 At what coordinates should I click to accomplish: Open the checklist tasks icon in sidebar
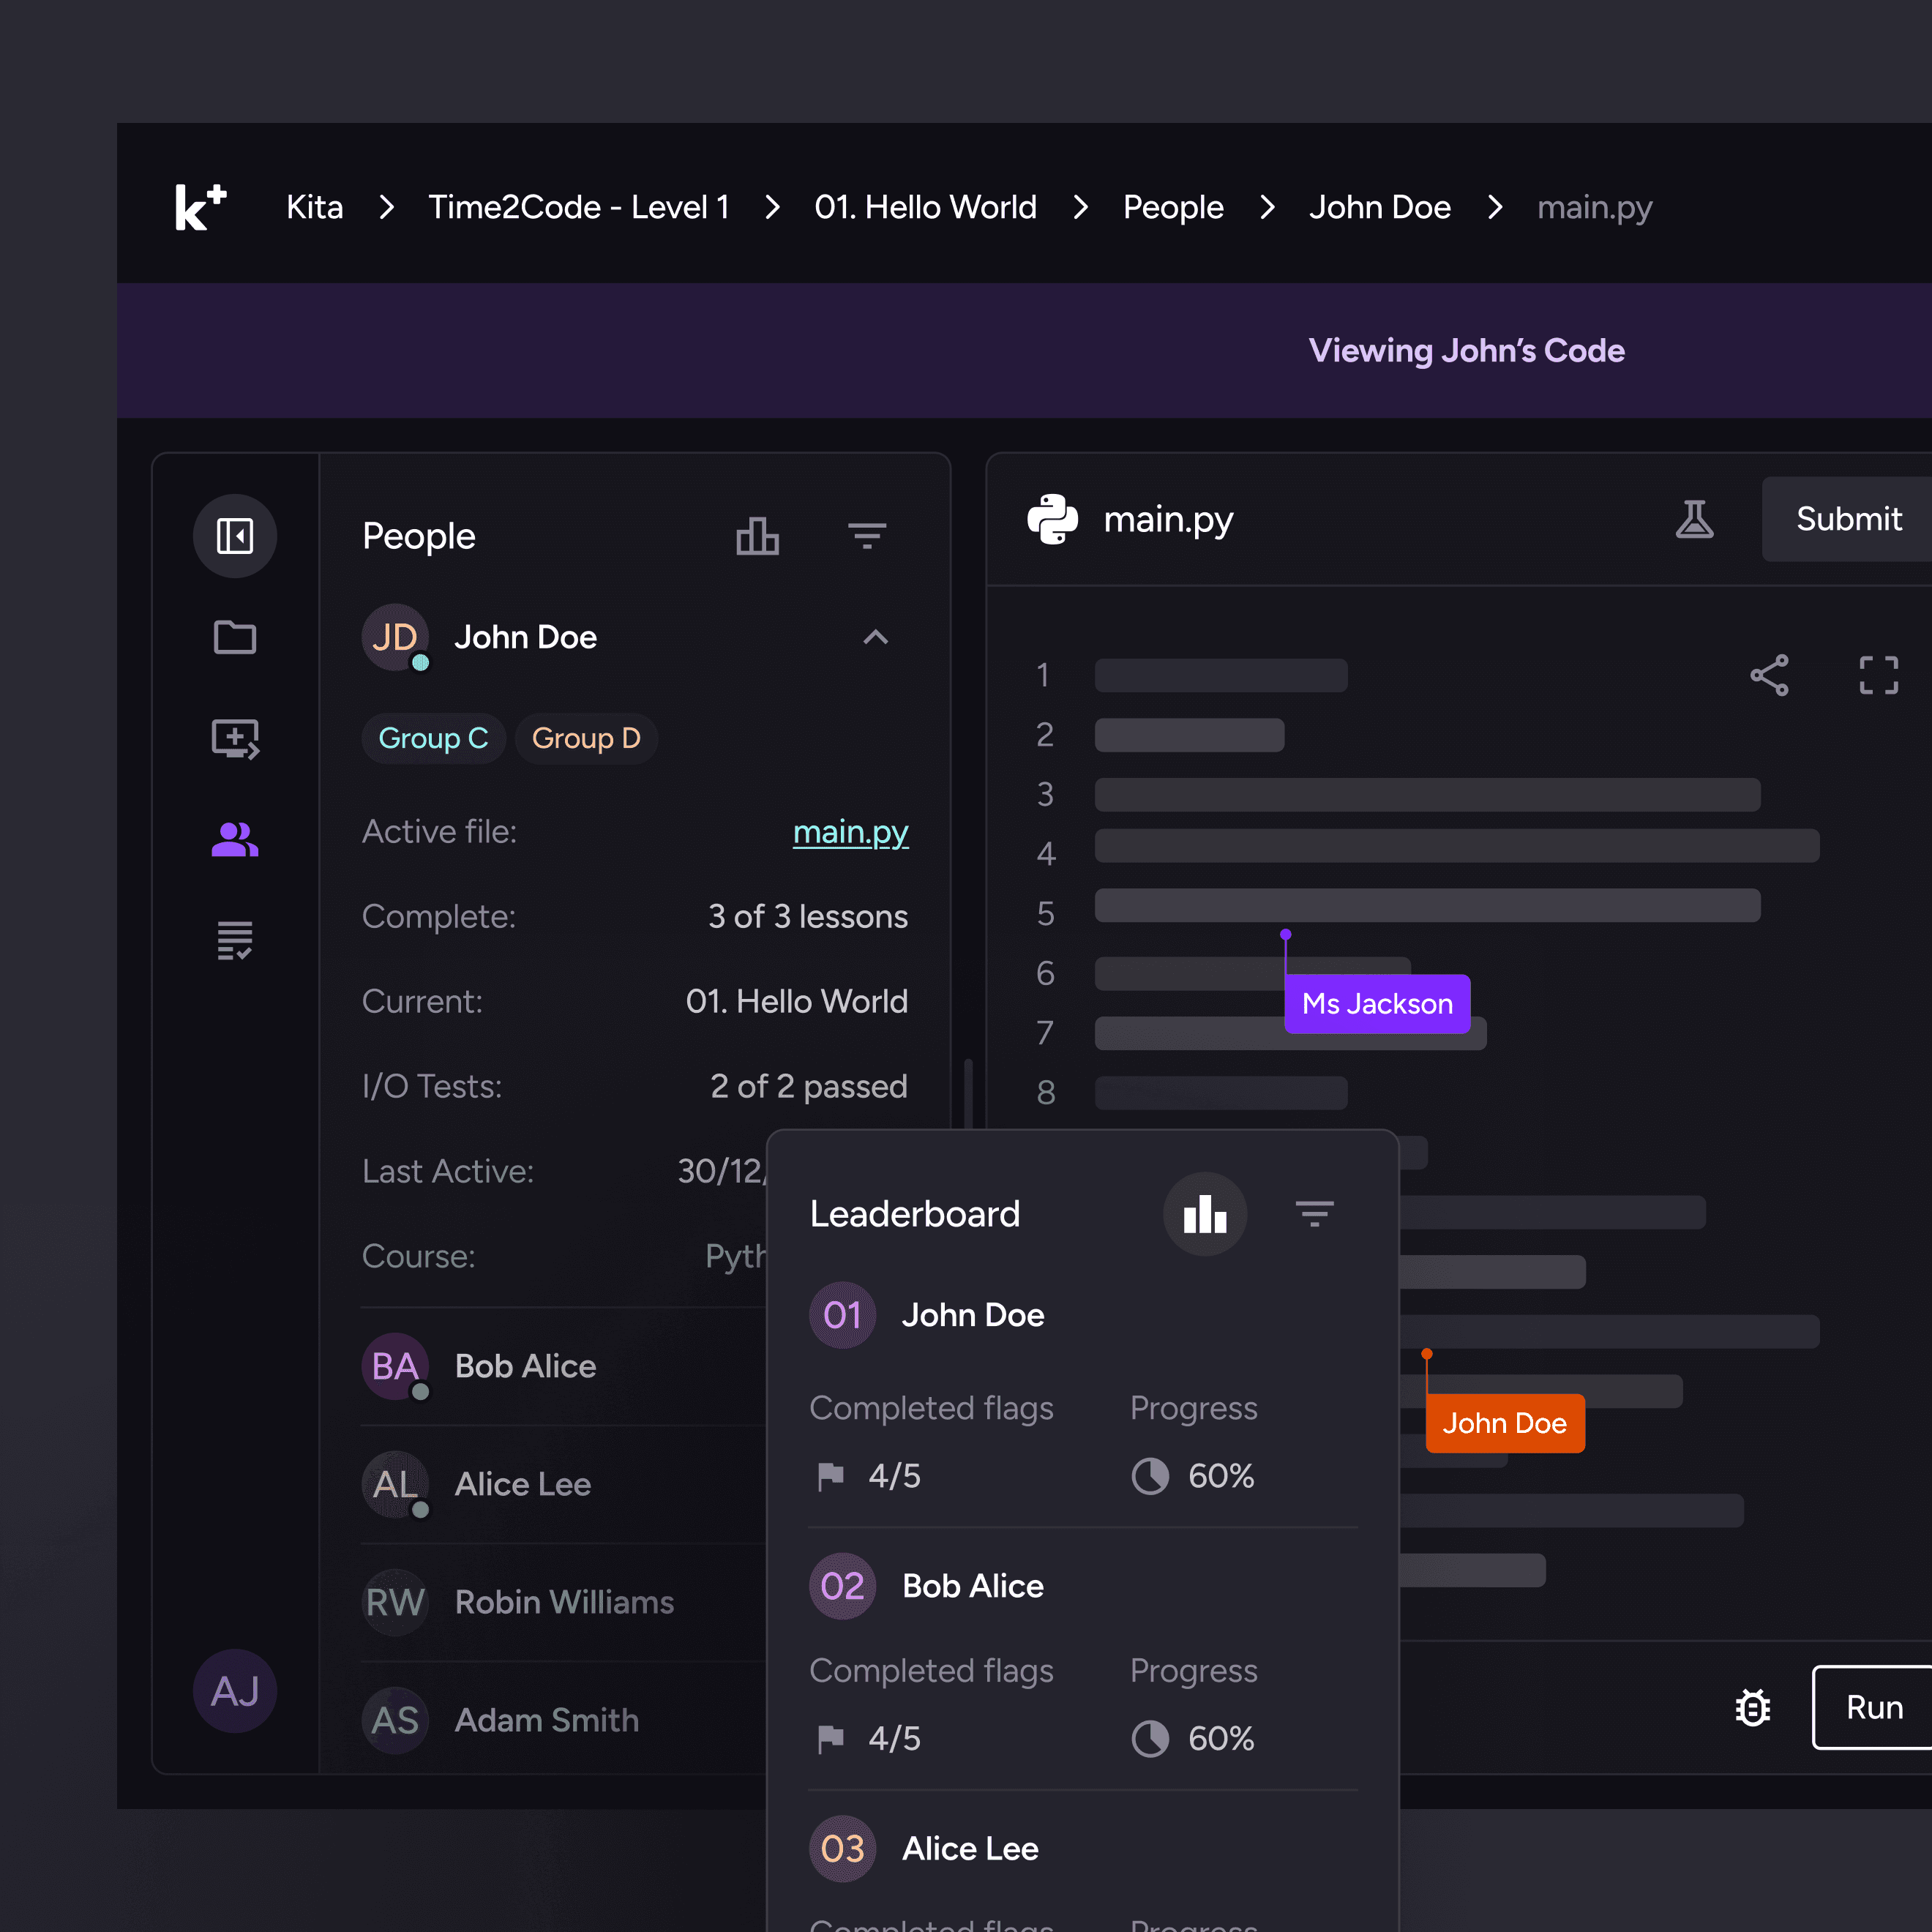point(235,940)
